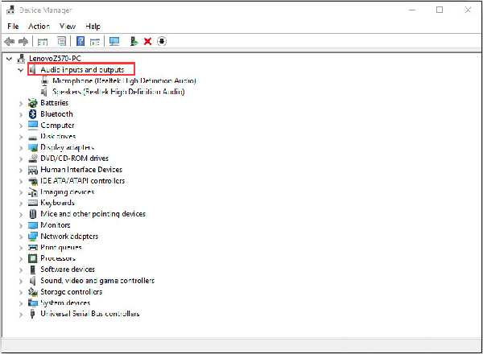The image size is (483, 354).
Task: Click the disable device down-arrow icon
Action: point(162,41)
